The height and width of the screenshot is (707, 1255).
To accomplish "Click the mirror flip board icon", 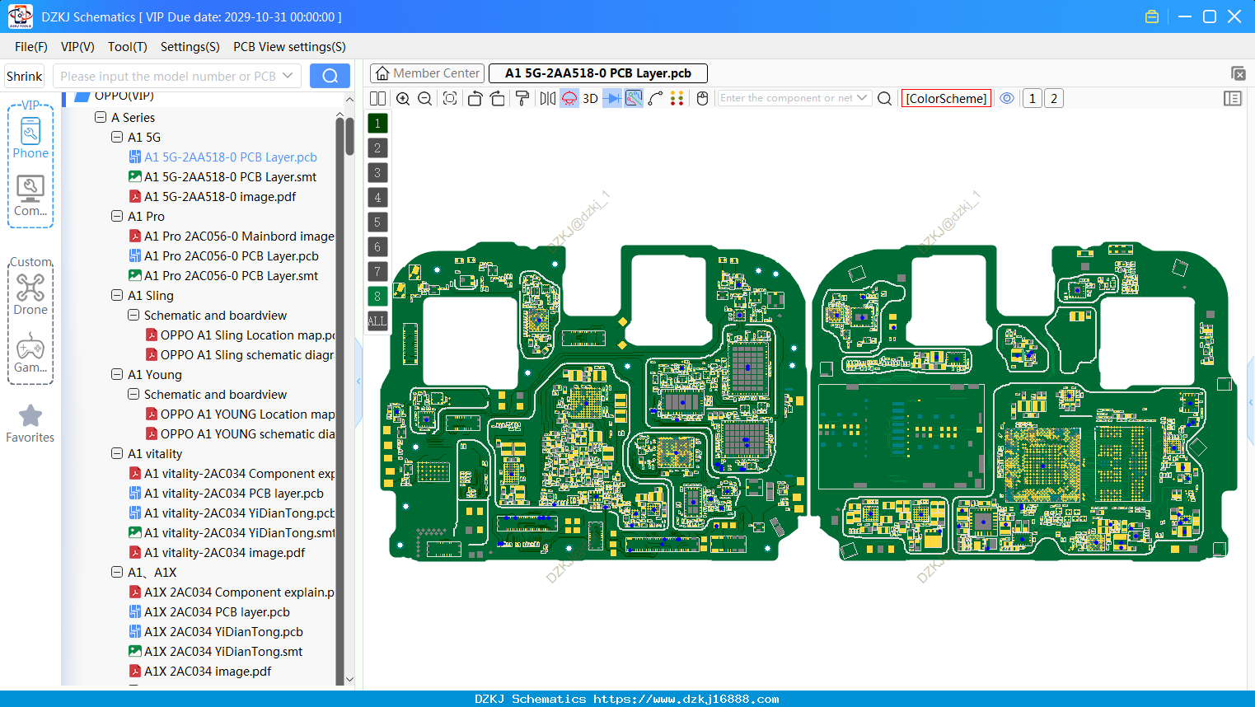I will pos(548,99).
